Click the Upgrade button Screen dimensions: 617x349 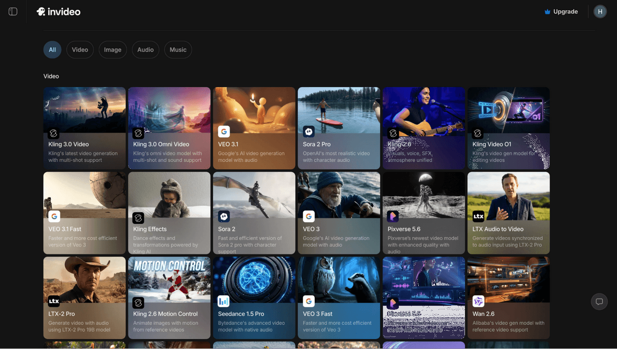click(x=561, y=11)
